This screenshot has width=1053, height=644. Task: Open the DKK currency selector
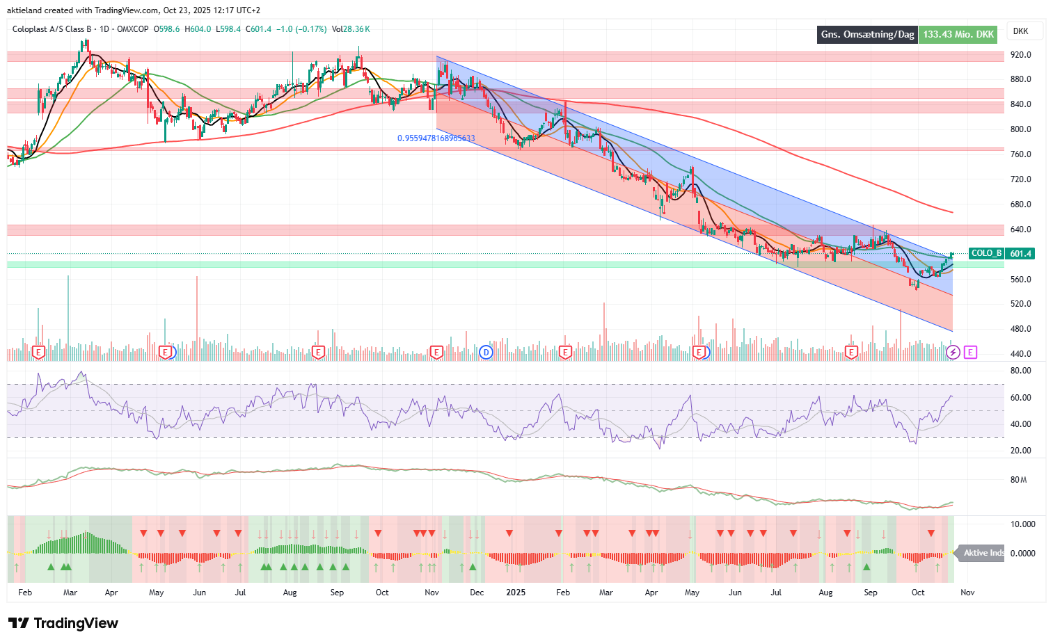1021,31
